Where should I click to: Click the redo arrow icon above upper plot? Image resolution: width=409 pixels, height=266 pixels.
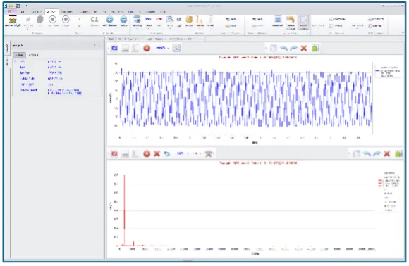294,48
